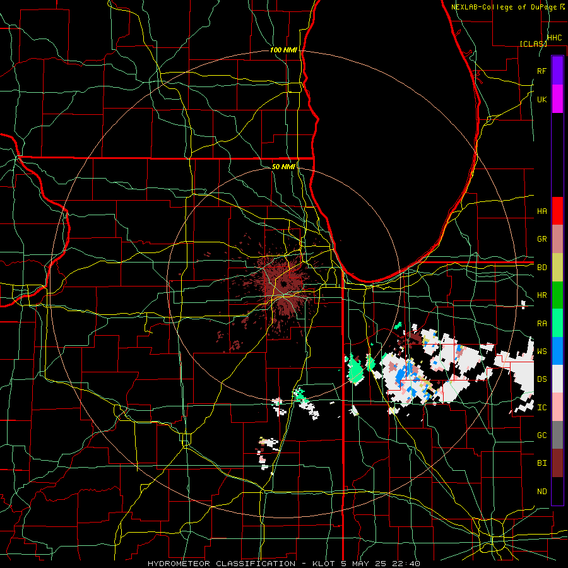Click the mint-green rain echo east of state line
This screenshot has width=568, height=568.
click(x=355, y=370)
